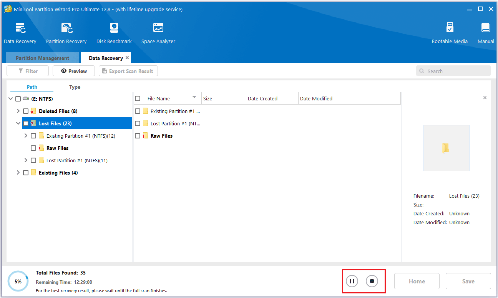Close the preview pane with the X
This screenshot has height=298, width=498.
coord(485,98)
